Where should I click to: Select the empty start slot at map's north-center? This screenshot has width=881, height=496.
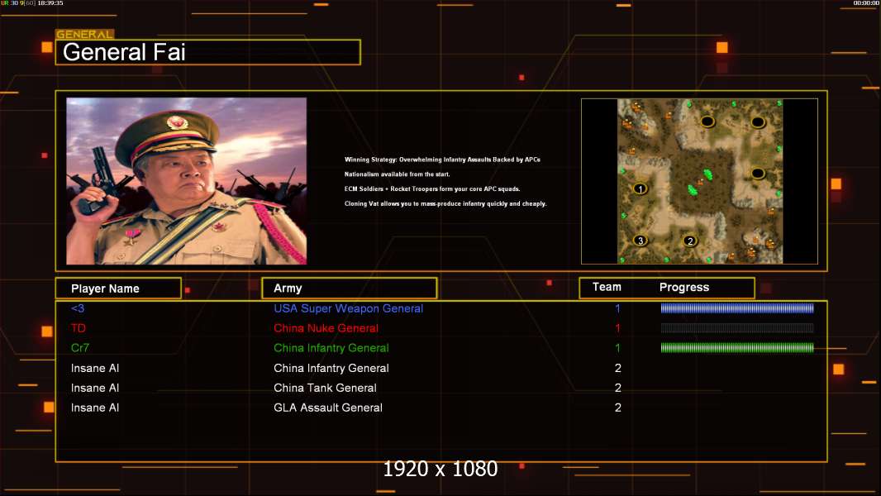(x=707, y=122)
